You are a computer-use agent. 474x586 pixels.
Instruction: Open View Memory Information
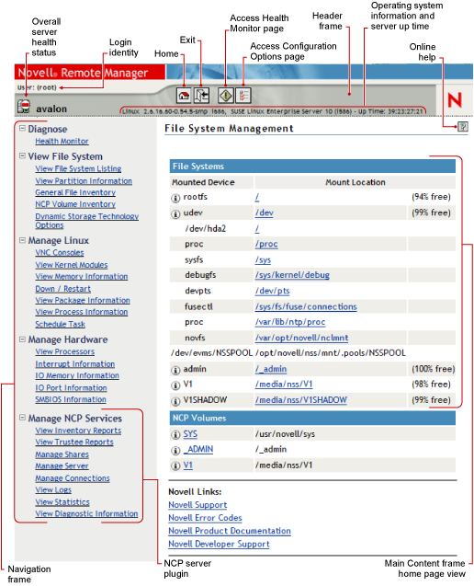[x=82, y=277]
